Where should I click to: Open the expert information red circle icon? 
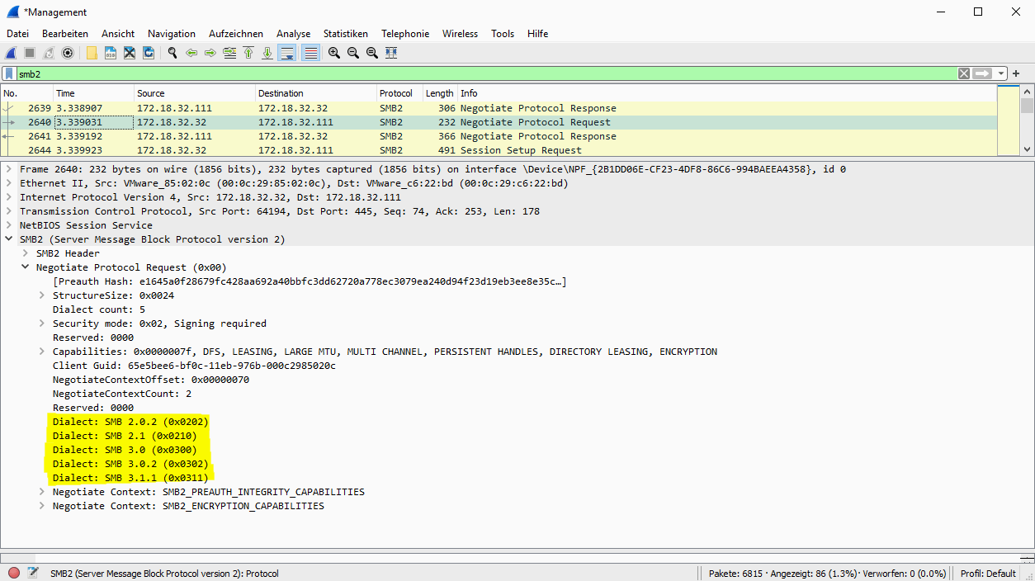[x=14, y=573]
